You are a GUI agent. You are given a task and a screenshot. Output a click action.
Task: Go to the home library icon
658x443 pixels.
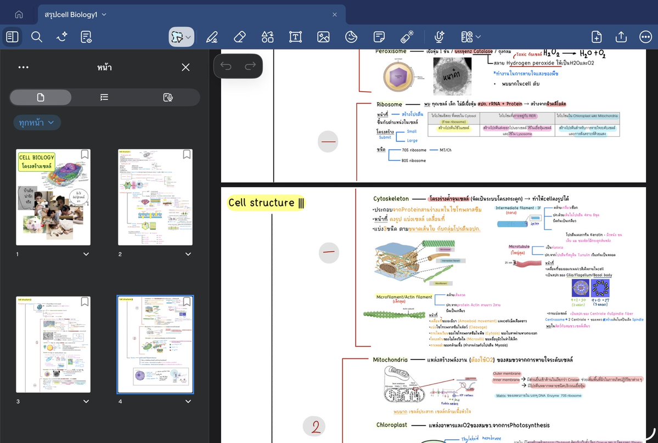coord(19,15)
